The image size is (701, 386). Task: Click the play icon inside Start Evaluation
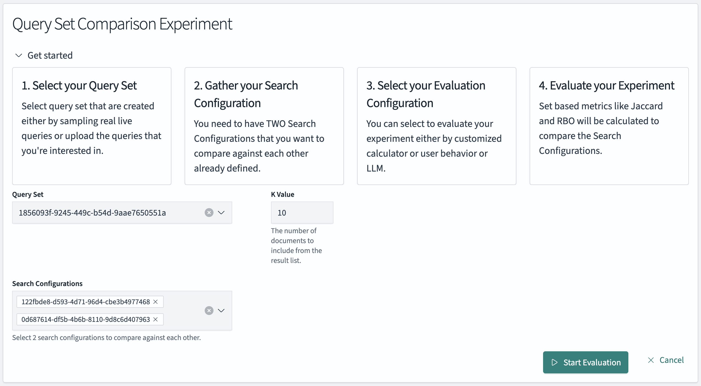pos(555,362)
